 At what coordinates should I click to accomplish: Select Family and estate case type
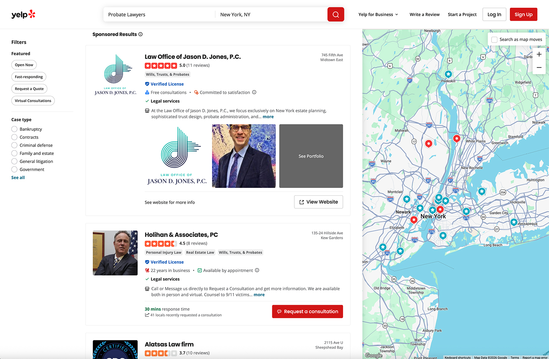pyautogui.click(x=15, y=153)
